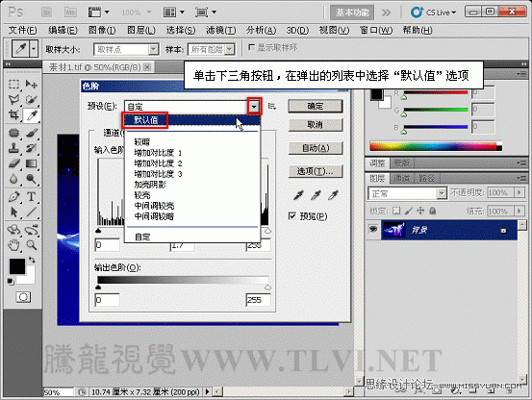Open 样本 sample layers dropdown
Image resolution: width=532 pixels, height=400 pixels.
point(230,49)
